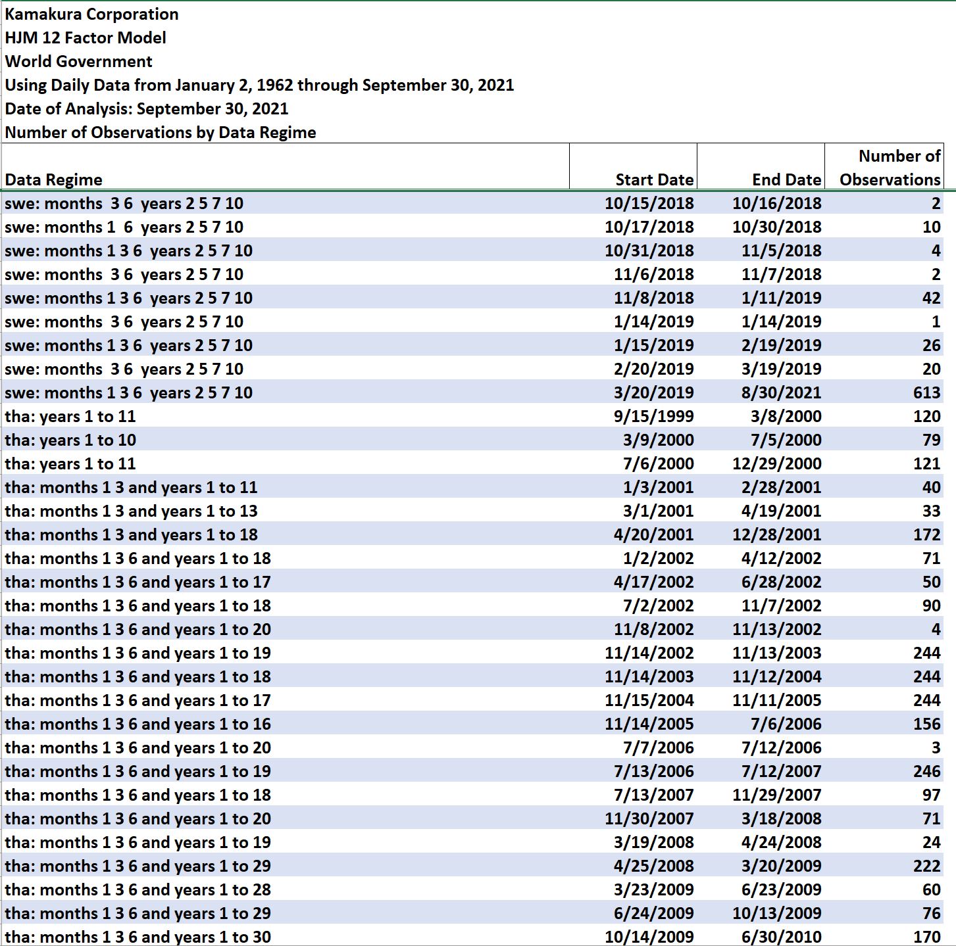Click 'Using Daily Data from January 2, 1962' line

coord(259,85)
